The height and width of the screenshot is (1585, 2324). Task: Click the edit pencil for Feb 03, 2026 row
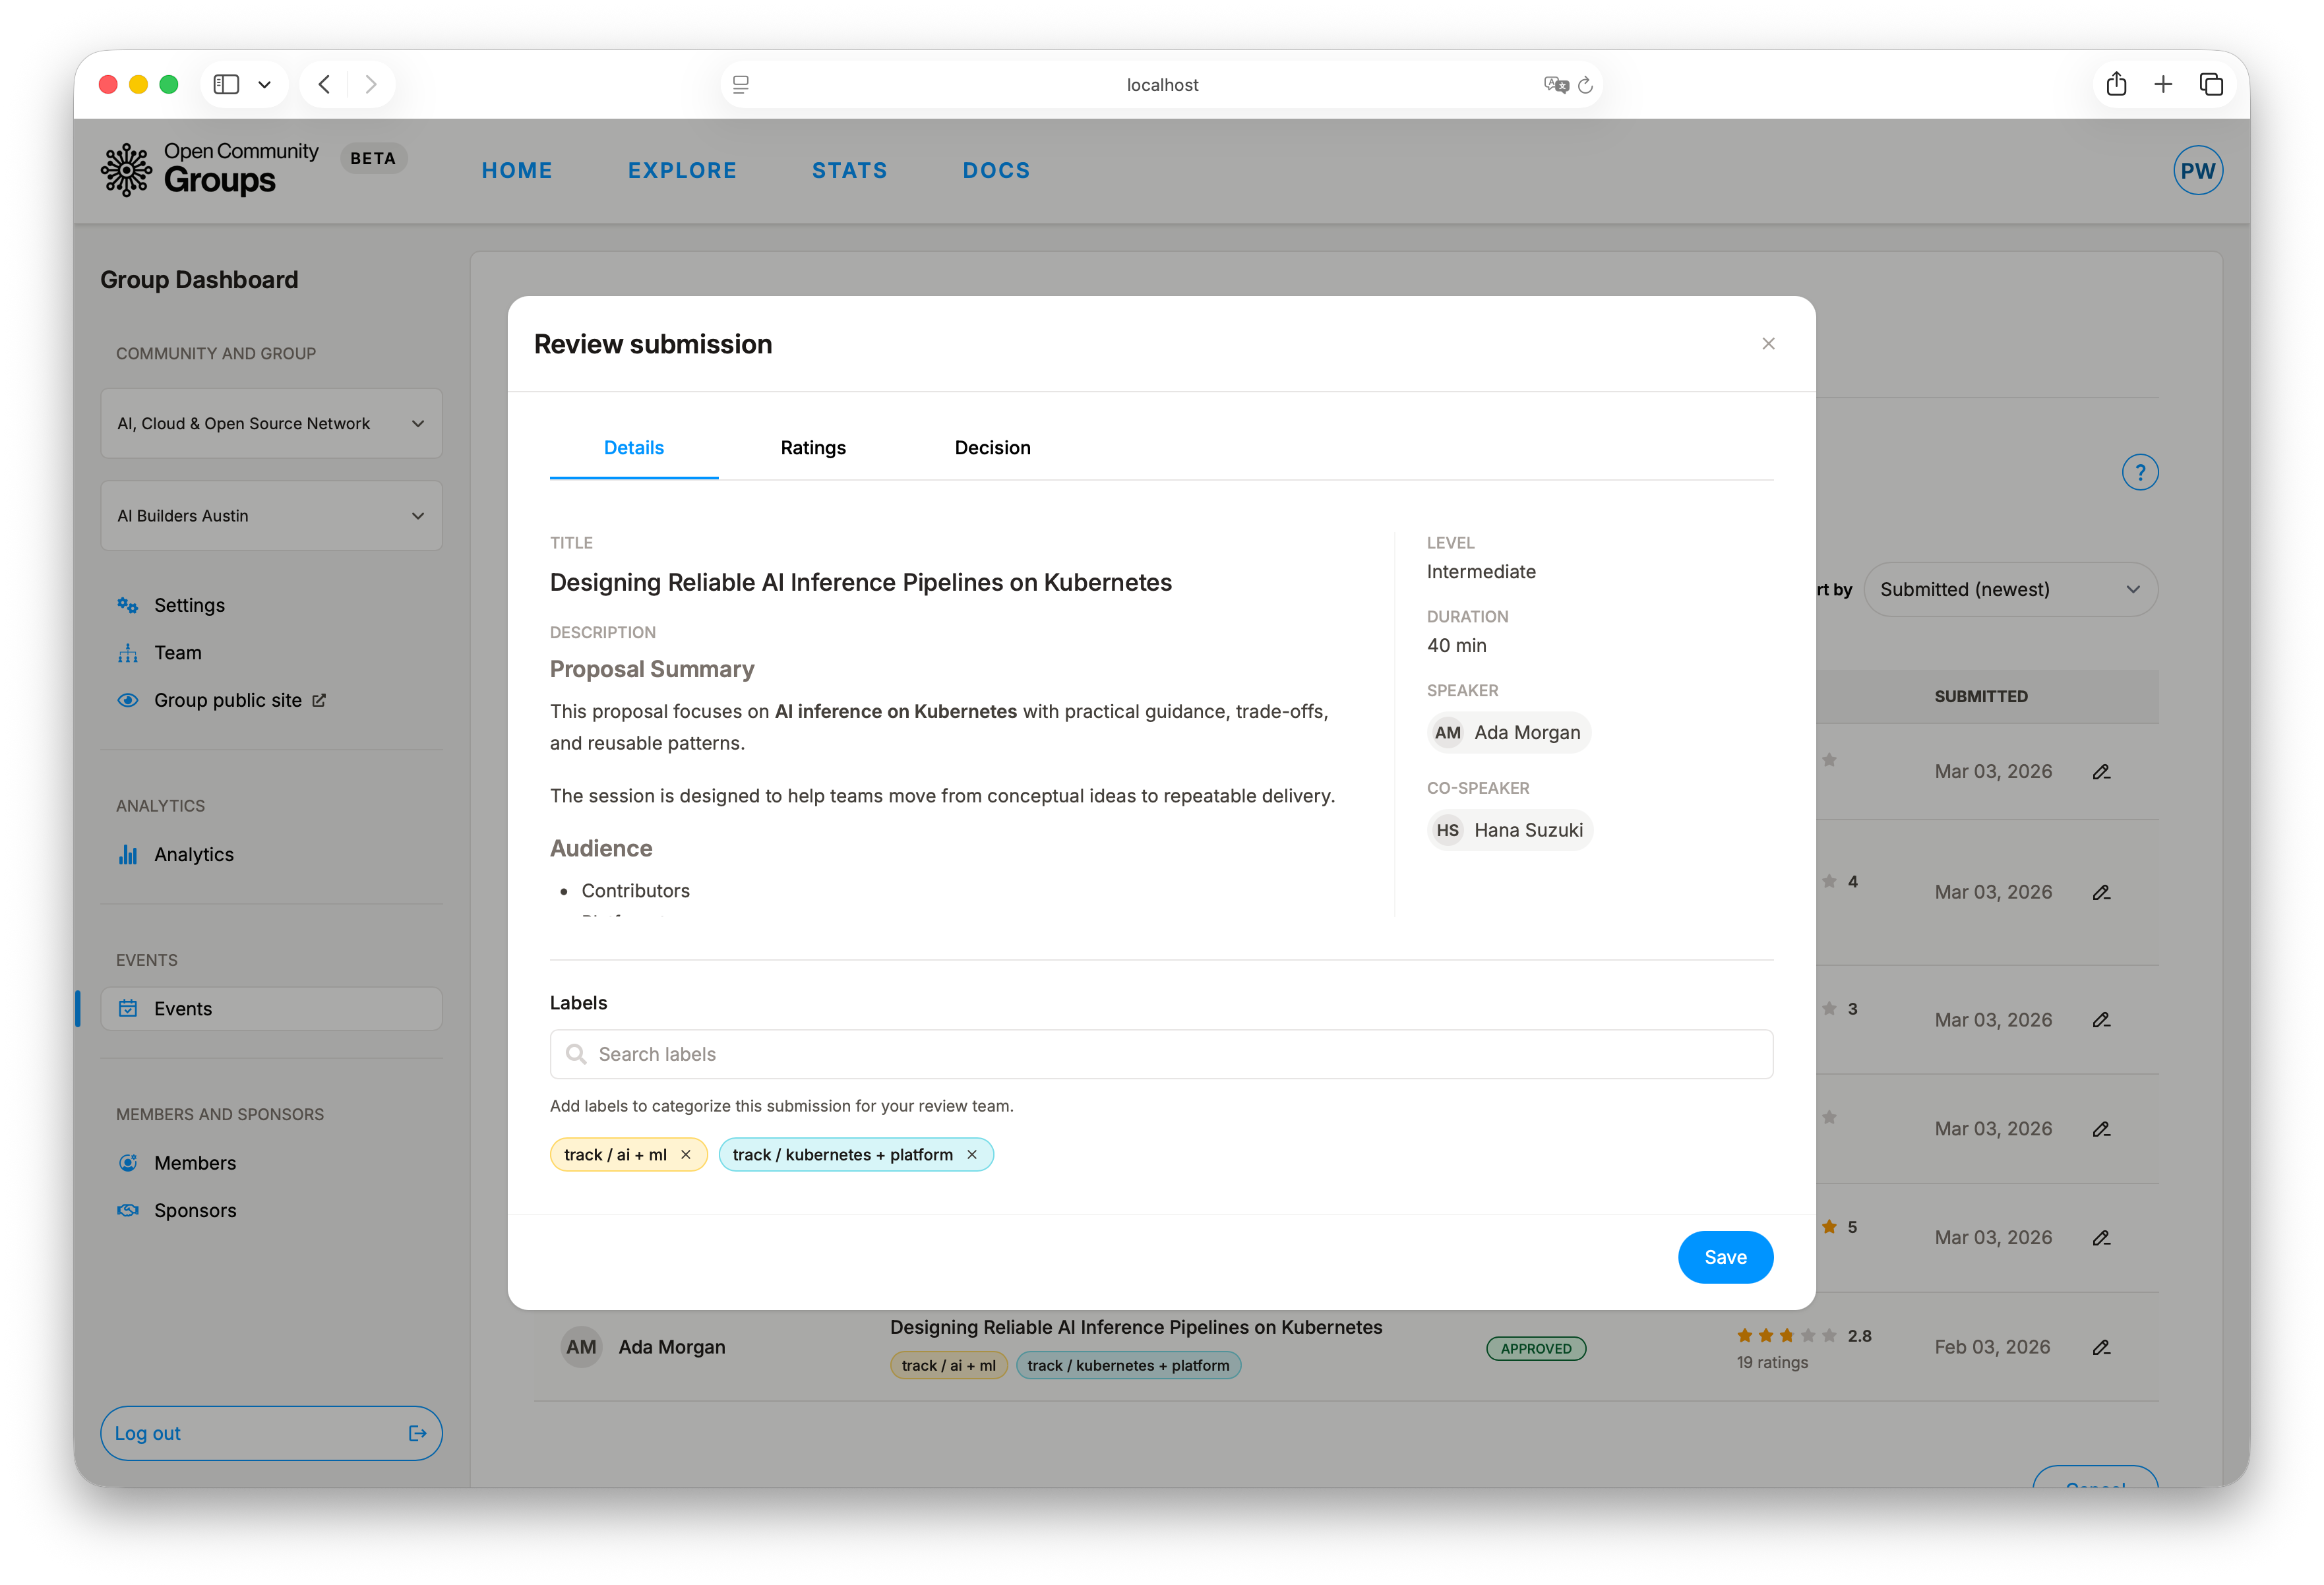(2101, 1348)
